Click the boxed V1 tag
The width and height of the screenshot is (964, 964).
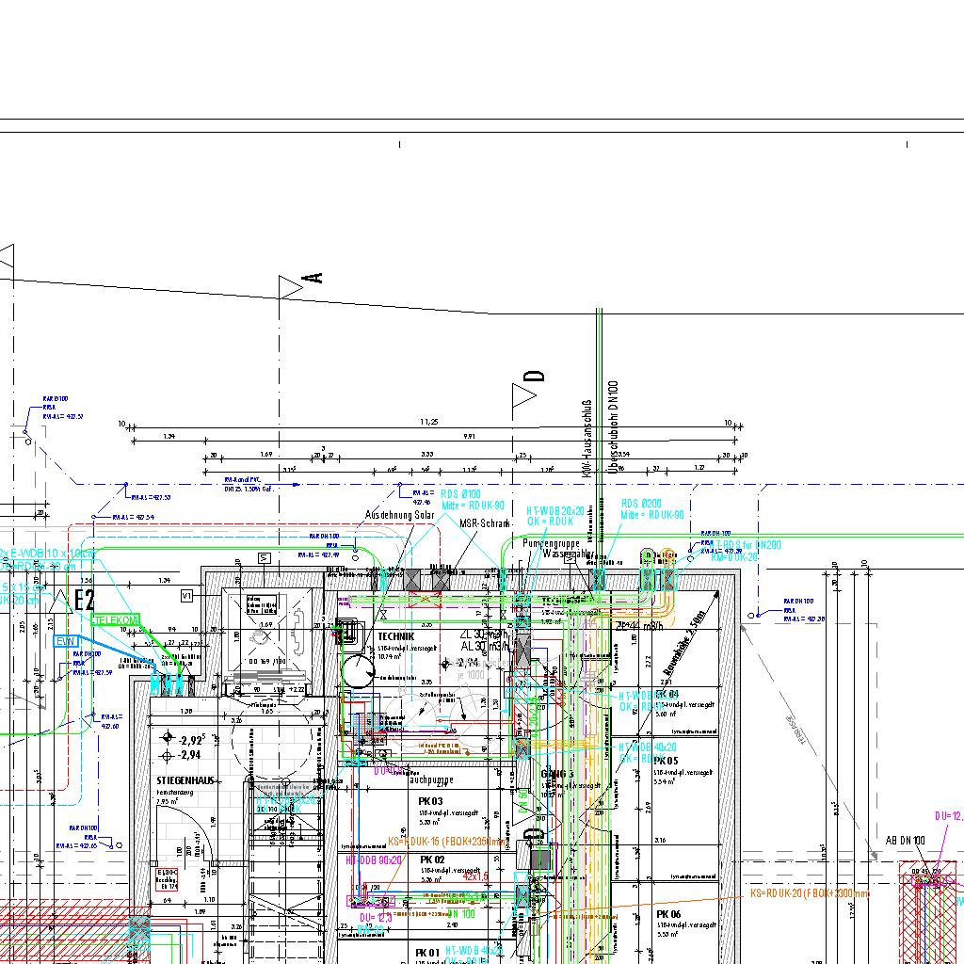point(188,596)
